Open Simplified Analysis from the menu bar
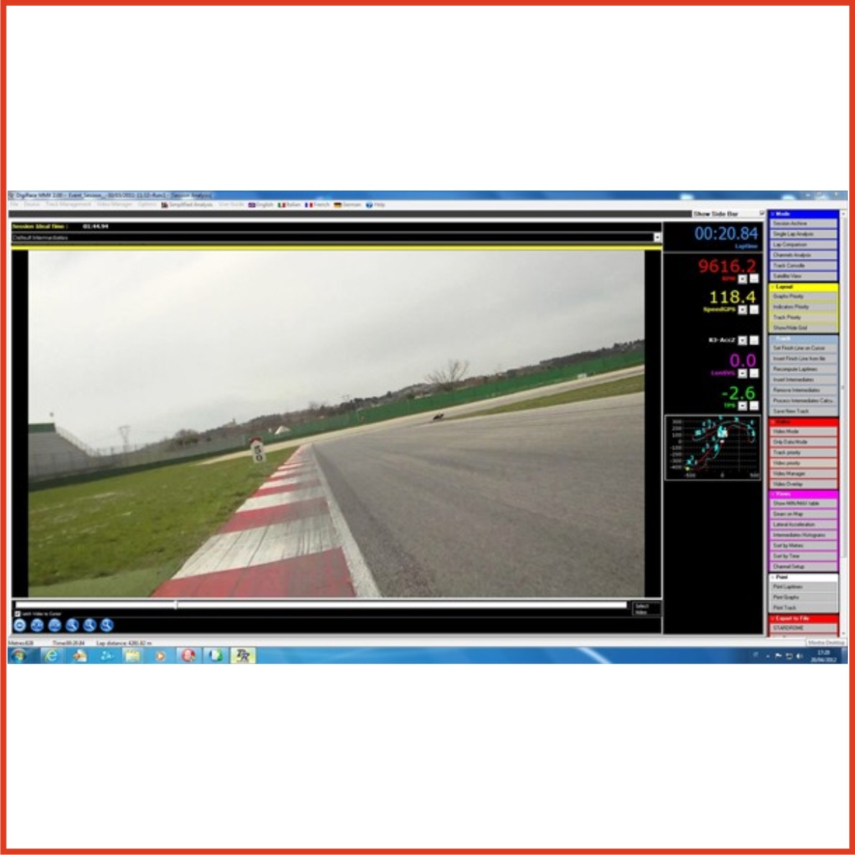855x855 pixels. point(187,205)
